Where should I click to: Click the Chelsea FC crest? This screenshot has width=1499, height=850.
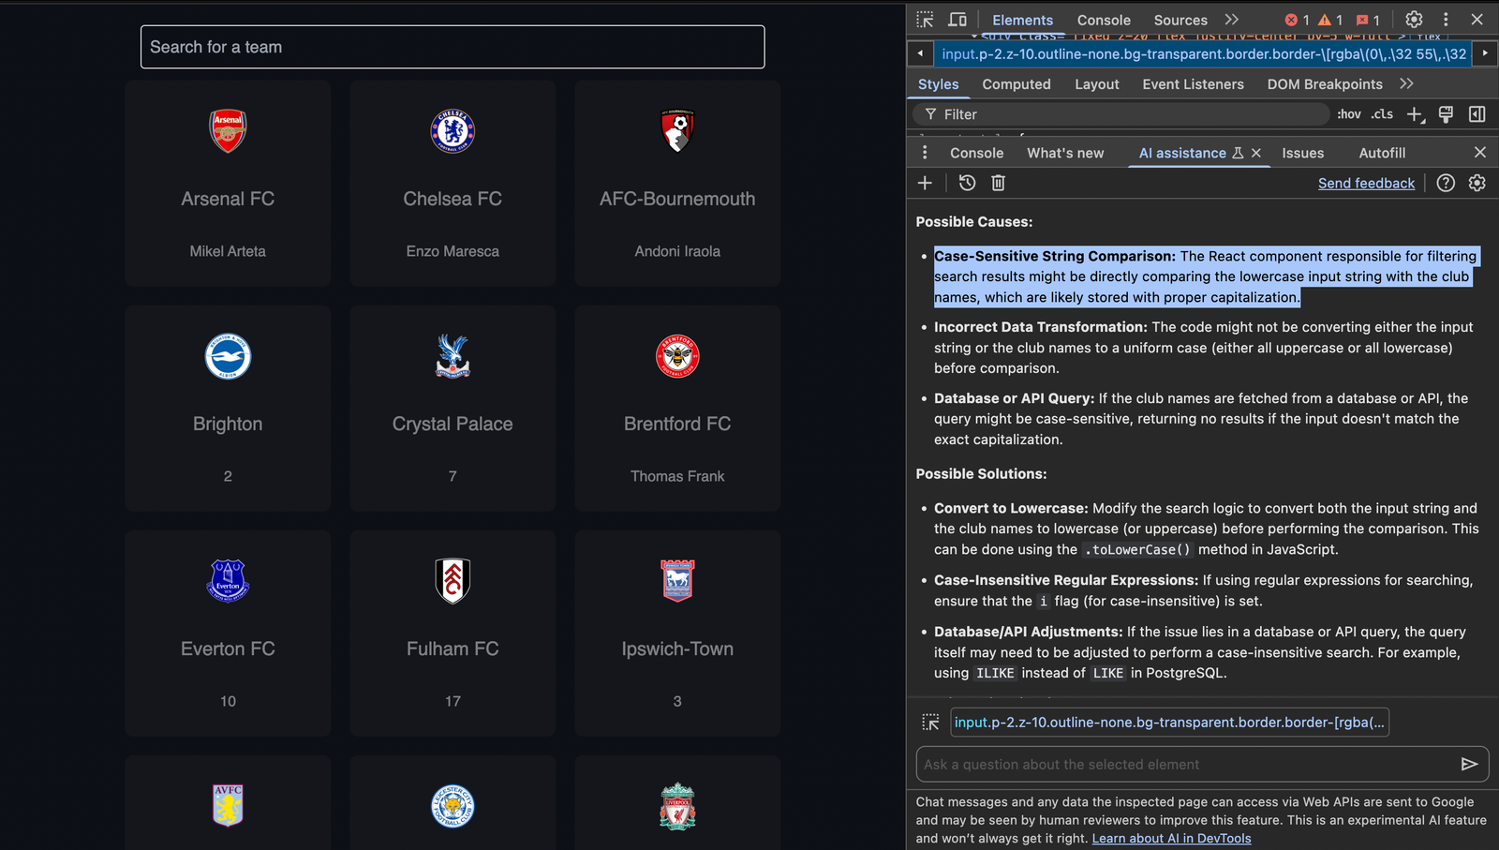(453, 130)
